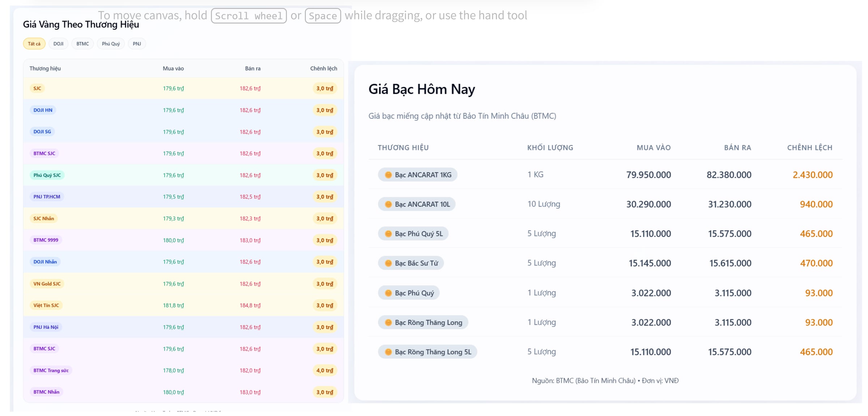Click the 'MUA VÀO' silver table header
This screenshot has height=416, width=868.
[654, 147]
